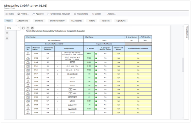Click the full screen viewer icon
The height and width of the screenshot is (123, 191).
pyautogui.click(x=32, y=28)
